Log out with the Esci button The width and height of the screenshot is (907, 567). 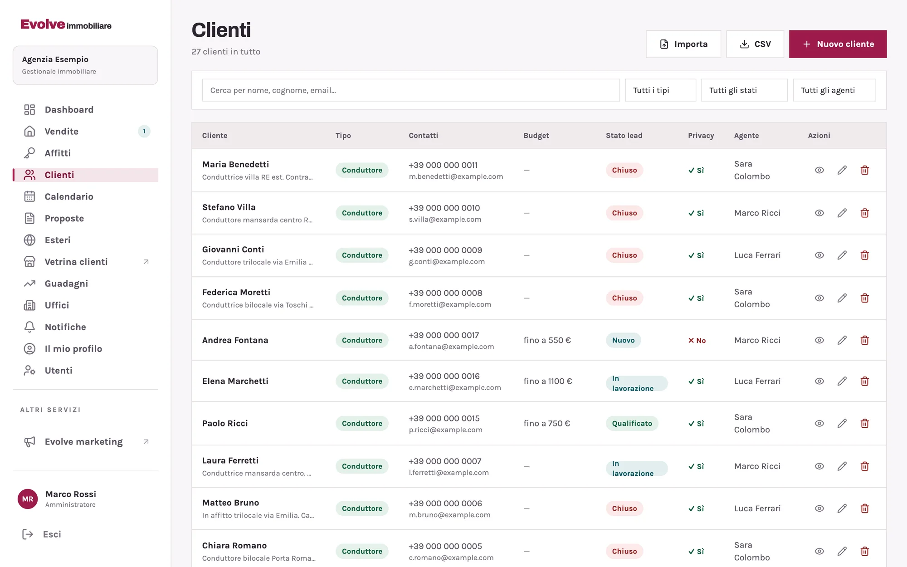(x=42, y=534)
